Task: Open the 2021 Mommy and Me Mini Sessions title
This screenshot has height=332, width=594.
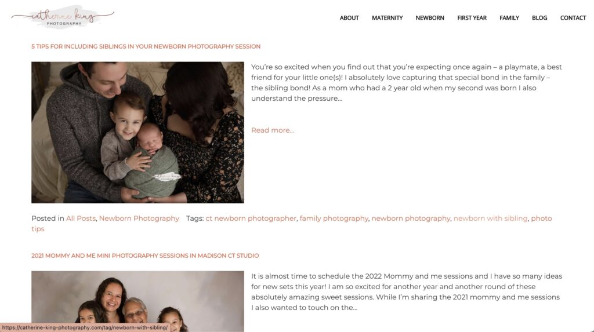Action: coord(145,256)
